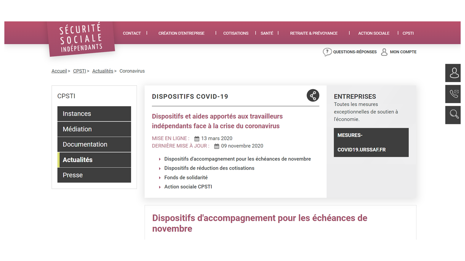
Task: Click the share icon beside Dispositifs COVID-19
Action: pos(313,95)
